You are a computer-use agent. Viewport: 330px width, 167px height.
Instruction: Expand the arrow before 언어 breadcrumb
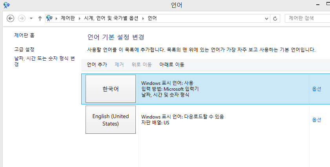tap(143, 18)
